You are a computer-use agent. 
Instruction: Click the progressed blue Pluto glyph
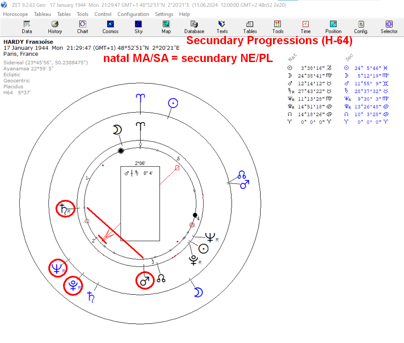coord(74,285)
